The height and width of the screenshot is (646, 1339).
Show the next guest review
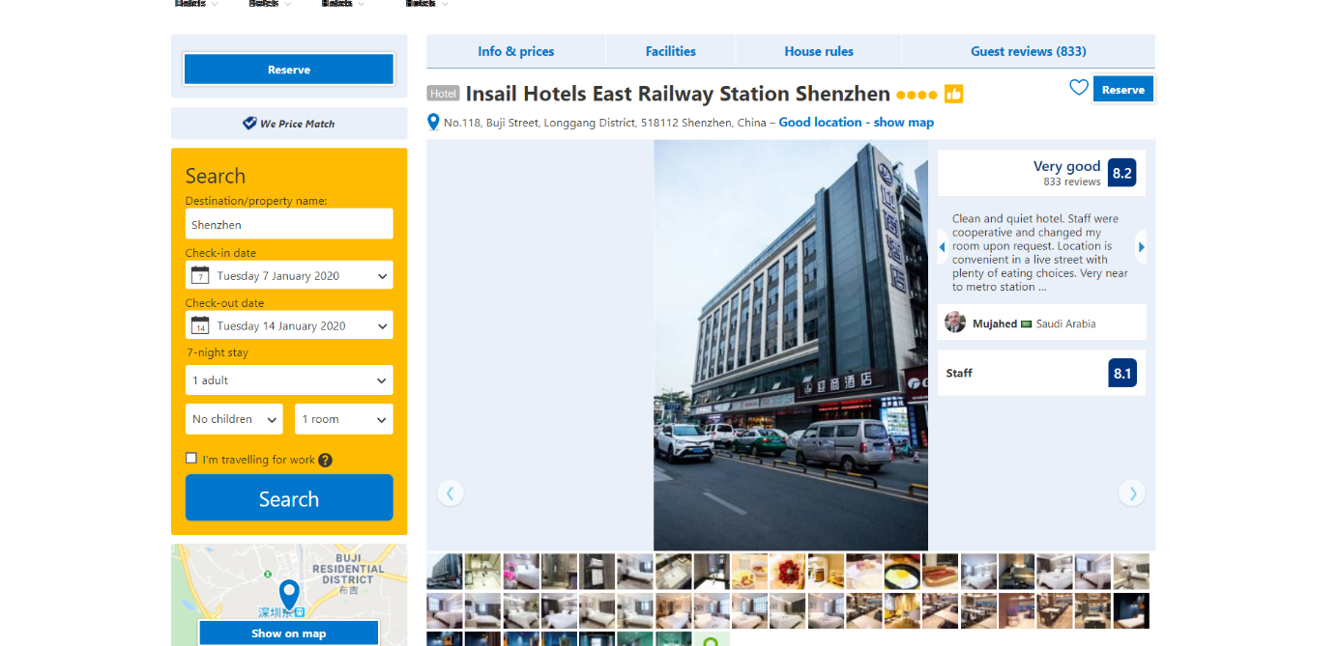coord(1141,246)
